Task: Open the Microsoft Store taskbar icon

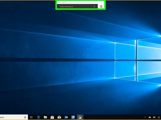Action: click(52, 117)
